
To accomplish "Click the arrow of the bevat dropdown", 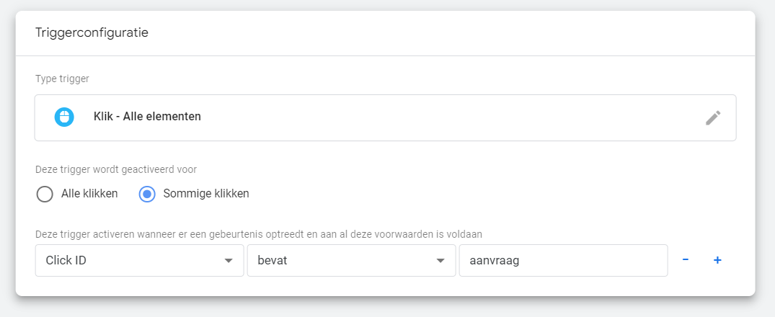I will (440, 261).
